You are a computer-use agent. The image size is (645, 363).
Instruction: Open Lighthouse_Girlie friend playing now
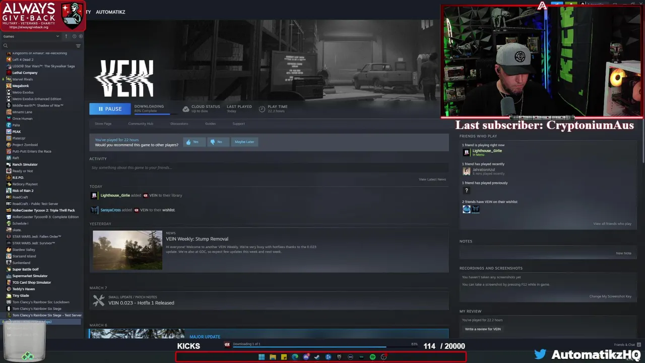pos(487,151)
